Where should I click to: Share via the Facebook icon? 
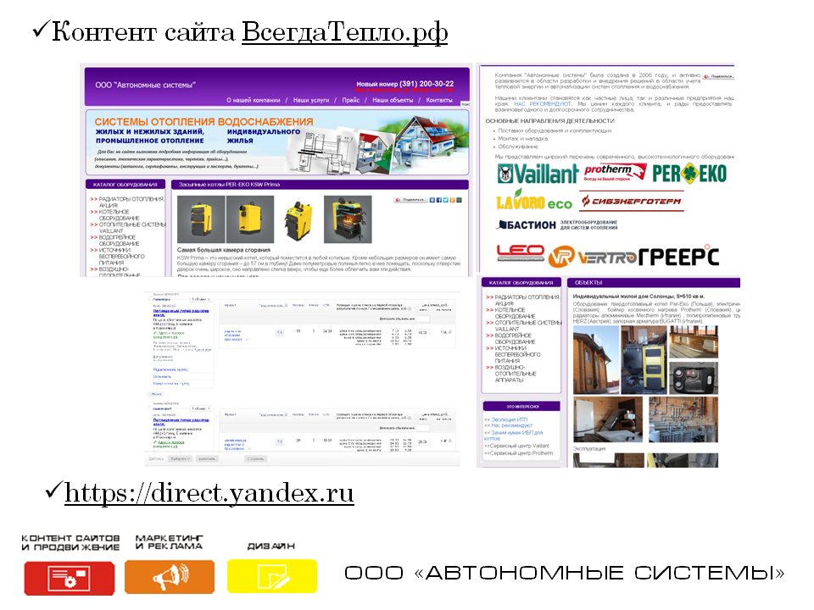[x=438, y=200]
